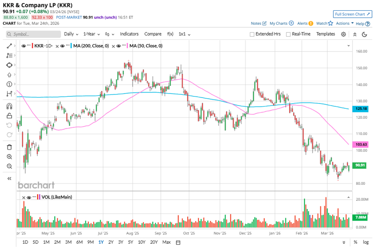The width and height of the screenshot is (375, 250).
Task: Remove the MA 50 indicator
Action: pos(113,46)
